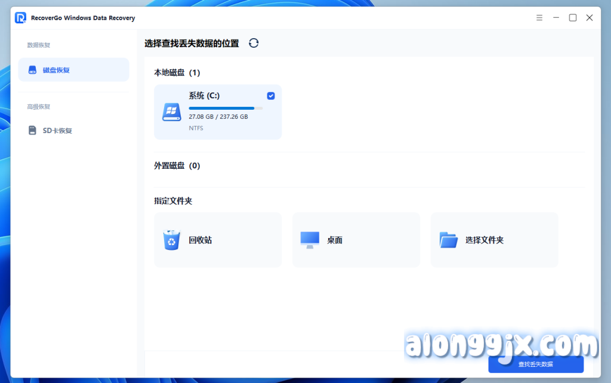Screen dimensions: 611x383
Task: Click the 桌面 card under 指定文件夹
Action: [x=356, y=239]
